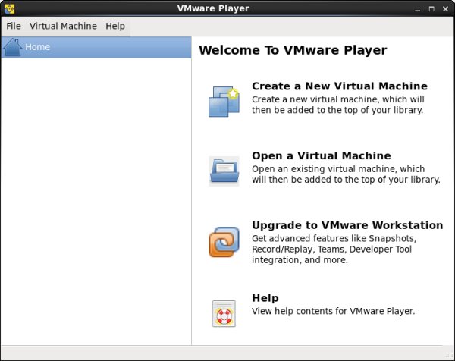The image size is (455, 361).
Task: Click the Upgrade to VMware Workstation icon
Action: [224, 242]
